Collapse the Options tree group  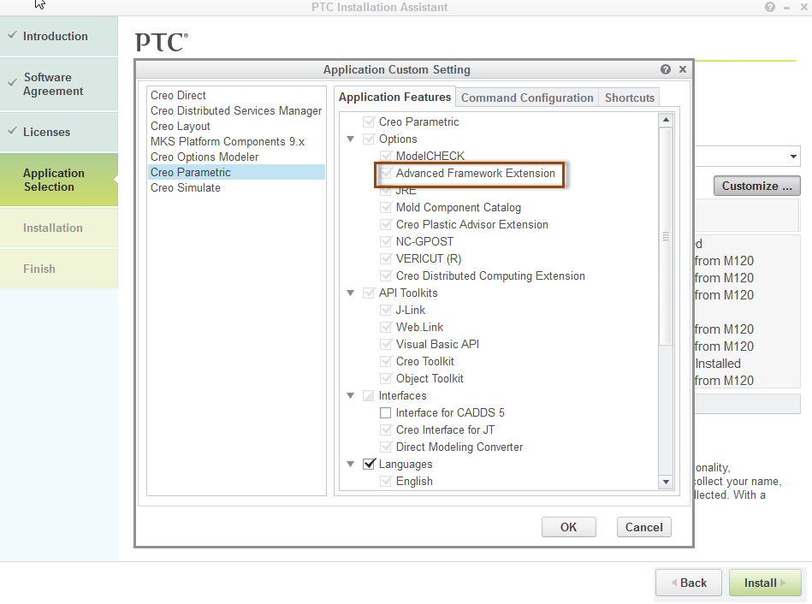click(x=351, y=139)
